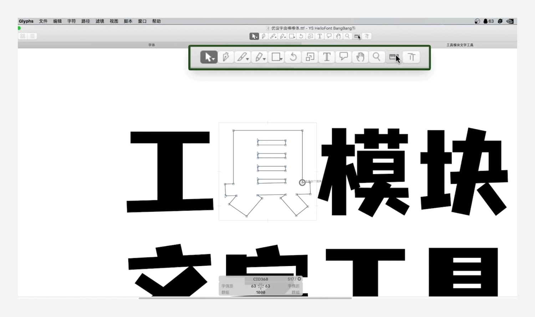The height and width of the screenshot is (317, 535).
Task: Click the enlarged Erase/knife tool in green callout
Action: [243, 57]
